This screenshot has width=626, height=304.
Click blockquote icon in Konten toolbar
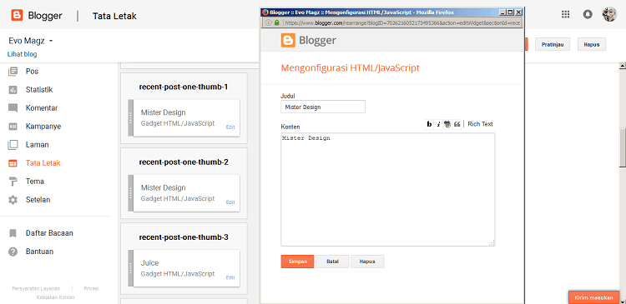point(457,124)
